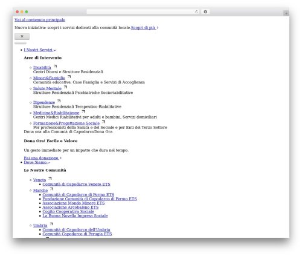
Task: Click the blank menu toggle button
Action: tap(21, 43)
